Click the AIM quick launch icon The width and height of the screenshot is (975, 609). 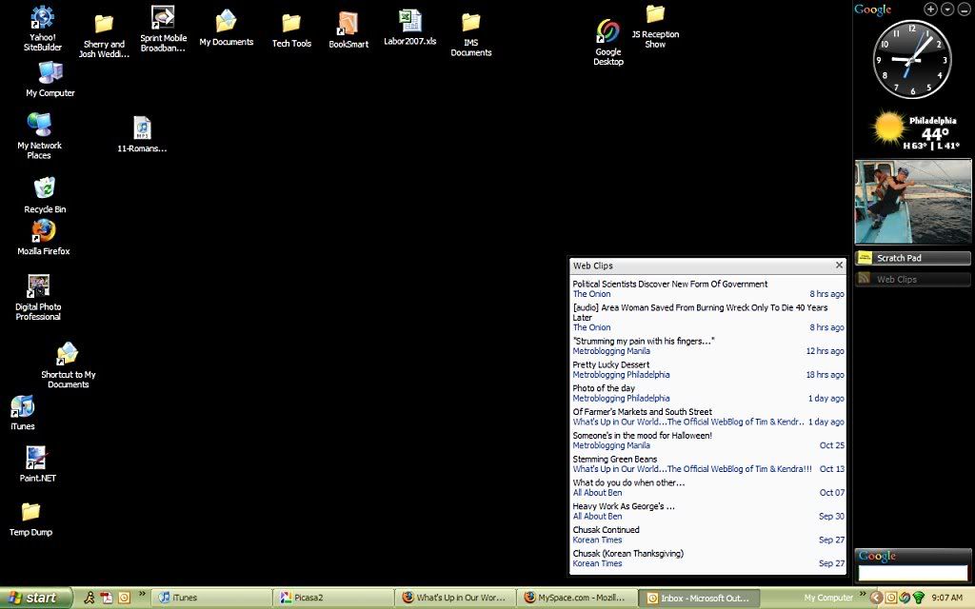[90, 598]
